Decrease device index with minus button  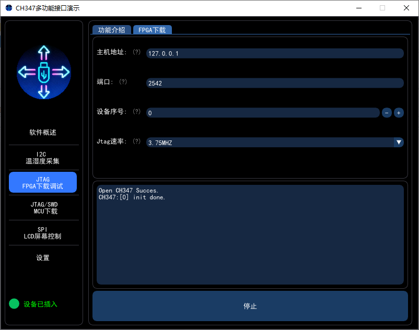pyautogui.click(x=387, y=113)
